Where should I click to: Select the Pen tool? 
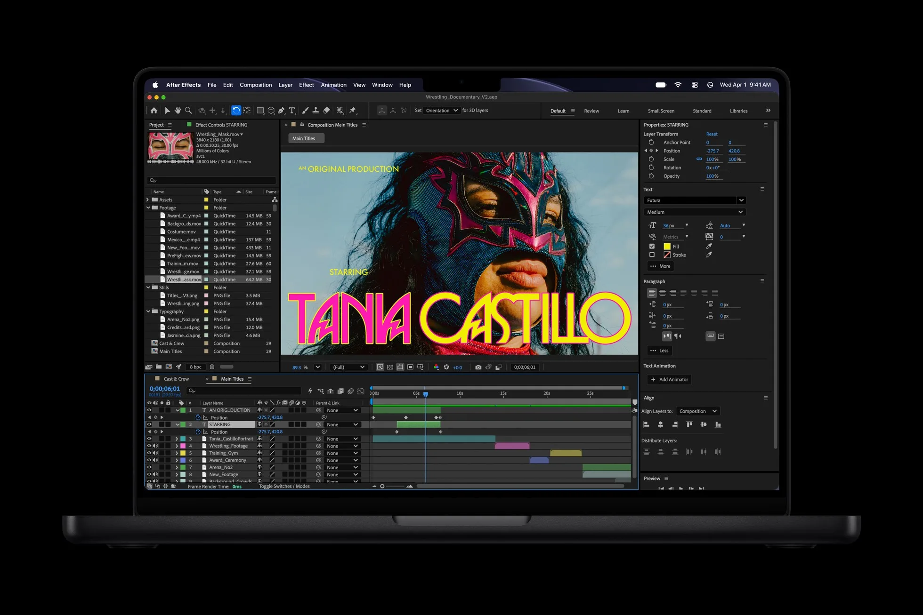(282, 111)
